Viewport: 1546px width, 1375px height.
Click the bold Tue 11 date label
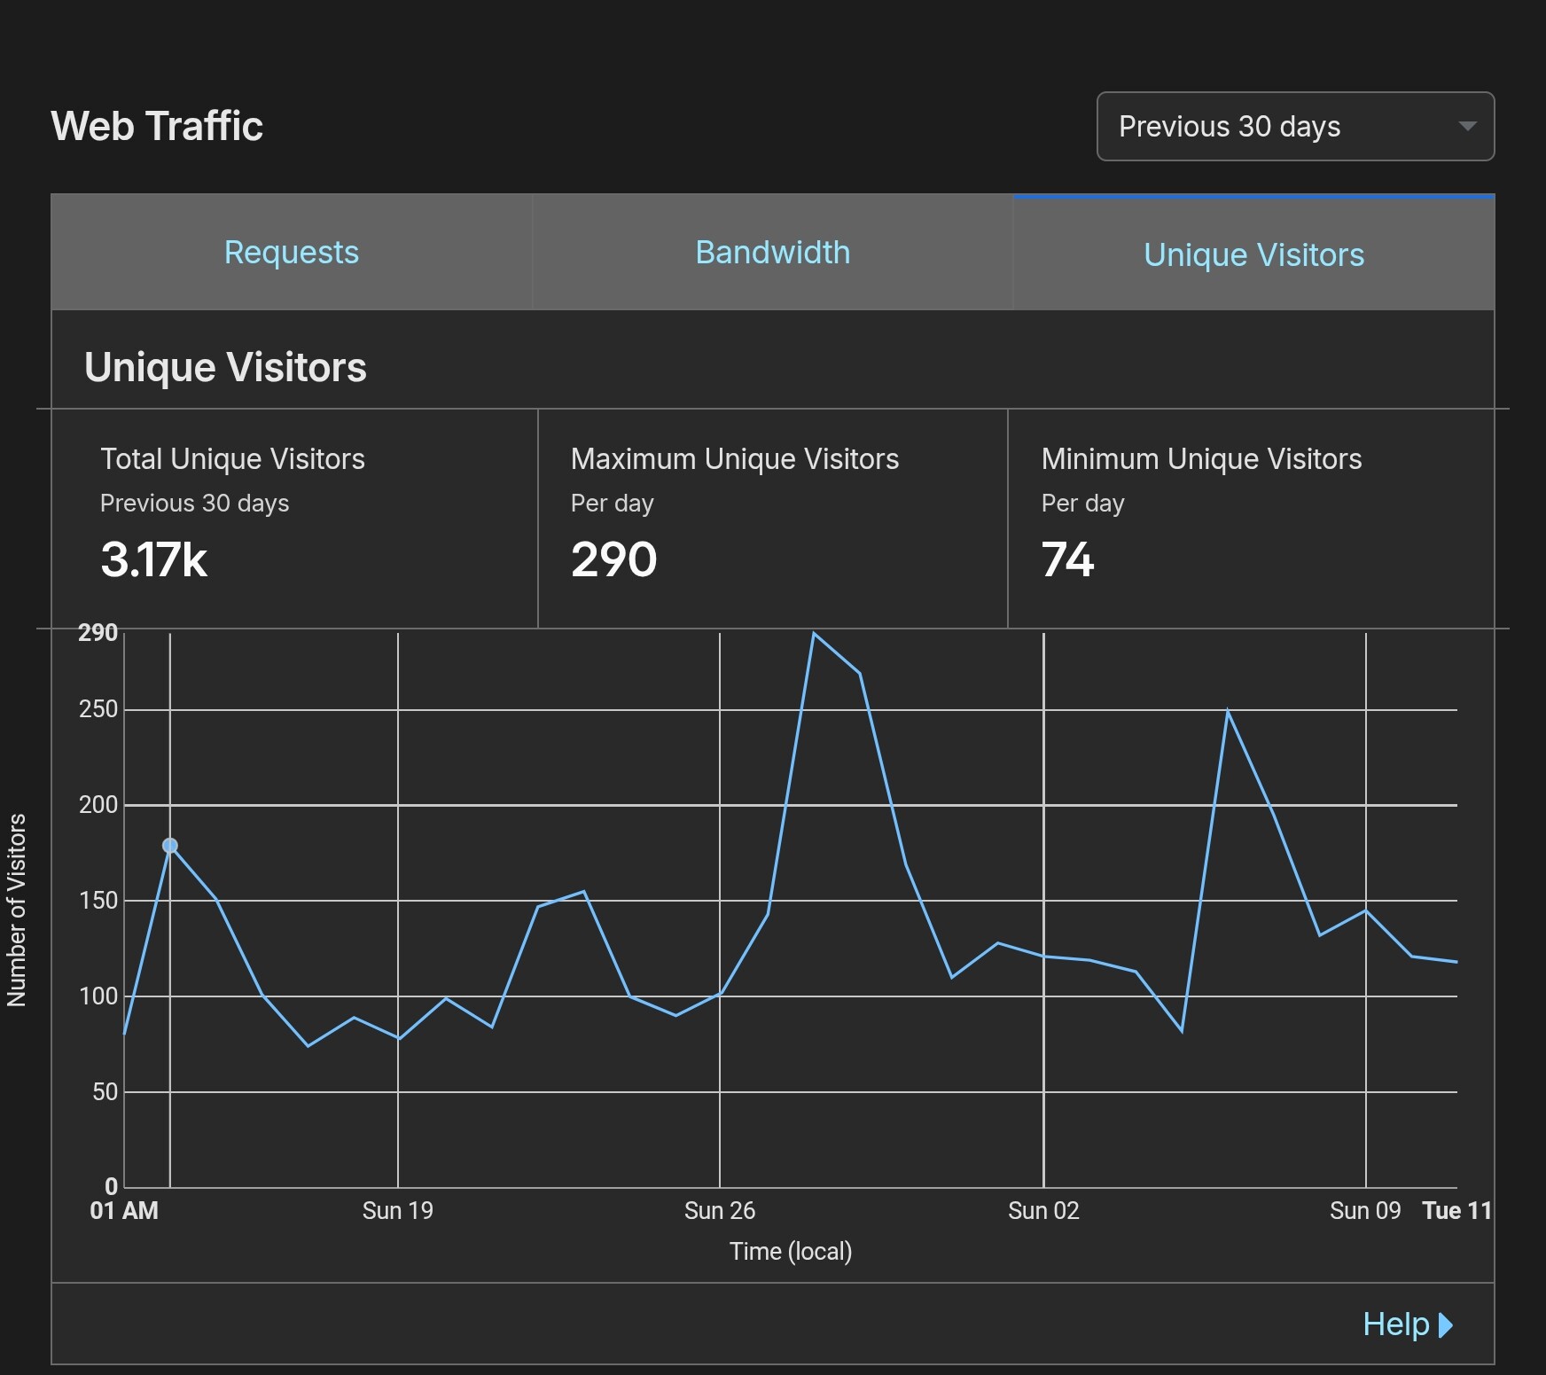[x=1456, y=1211]
